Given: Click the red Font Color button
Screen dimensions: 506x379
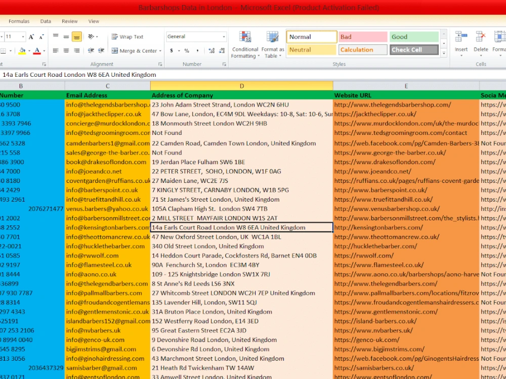Looking at the screenshot, I should 37,51.
